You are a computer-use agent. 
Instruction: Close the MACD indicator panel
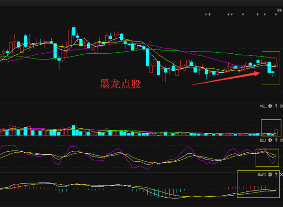coord(281,174)
